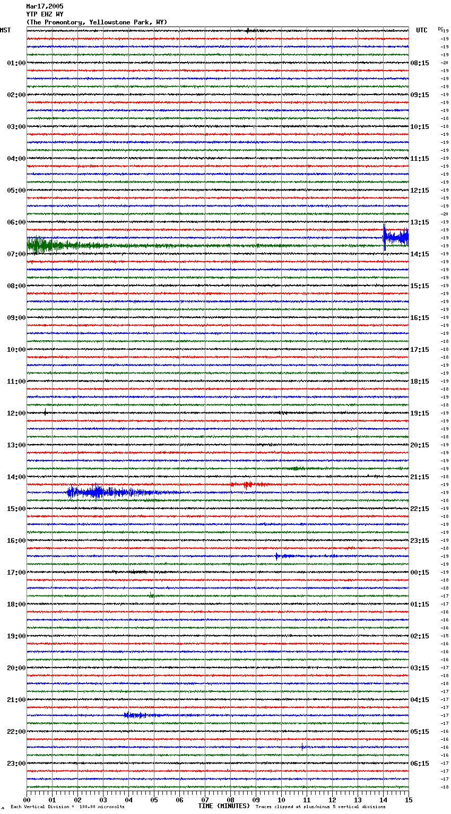Click the DC column header
The width and height of the screenshot is (451, 814).
click(440, 29)
